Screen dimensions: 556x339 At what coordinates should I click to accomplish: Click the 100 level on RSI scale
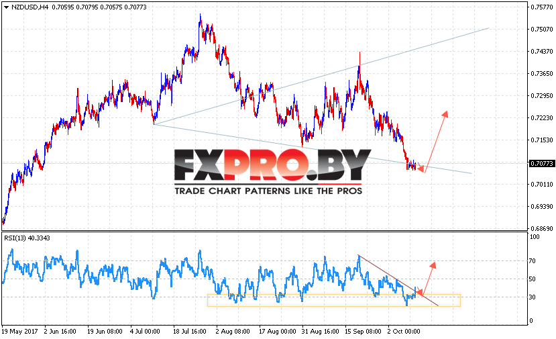pos(534,237)
